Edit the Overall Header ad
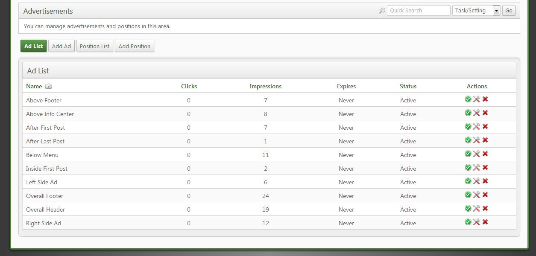 [x=476, y=208]
